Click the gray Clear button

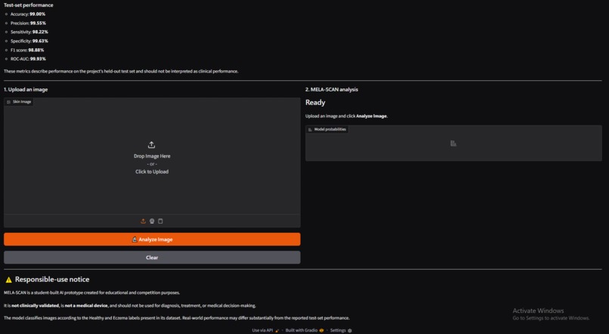[x=152, y=258]
